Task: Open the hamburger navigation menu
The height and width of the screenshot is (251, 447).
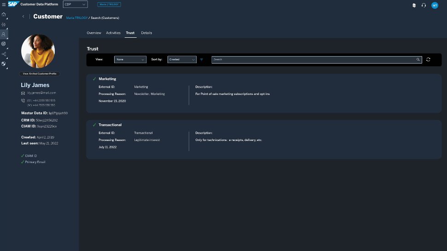Action: coord(4,5)
